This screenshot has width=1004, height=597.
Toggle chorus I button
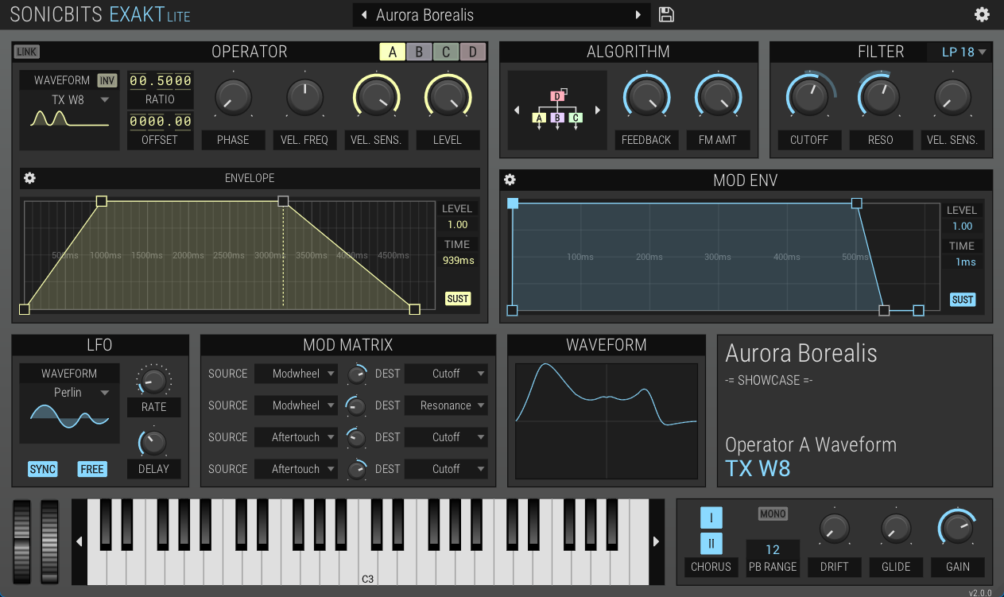coord(711,518)
